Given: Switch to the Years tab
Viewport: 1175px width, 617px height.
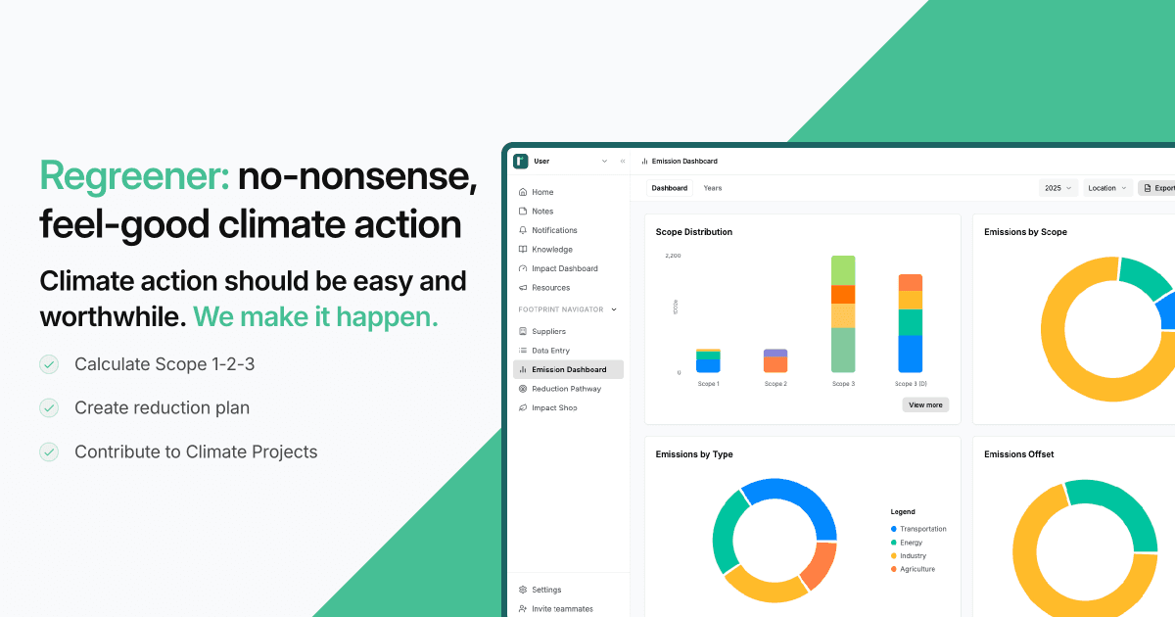Looking at the screenshot, I should click(713, 188).
